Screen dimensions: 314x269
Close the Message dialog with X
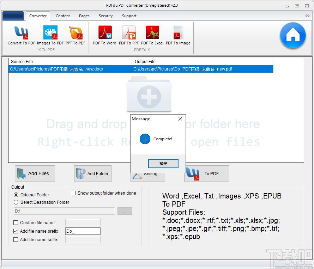coord(180,119)
